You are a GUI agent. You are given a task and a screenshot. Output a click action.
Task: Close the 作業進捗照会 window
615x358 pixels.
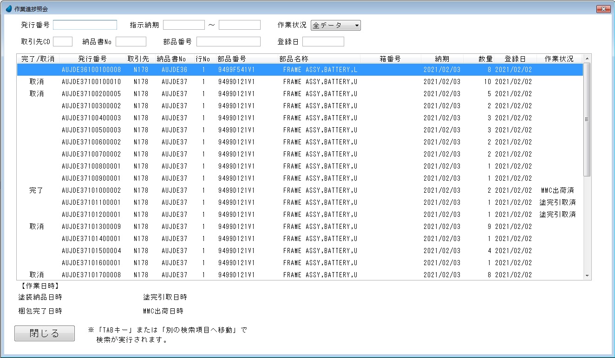[603, 9]
